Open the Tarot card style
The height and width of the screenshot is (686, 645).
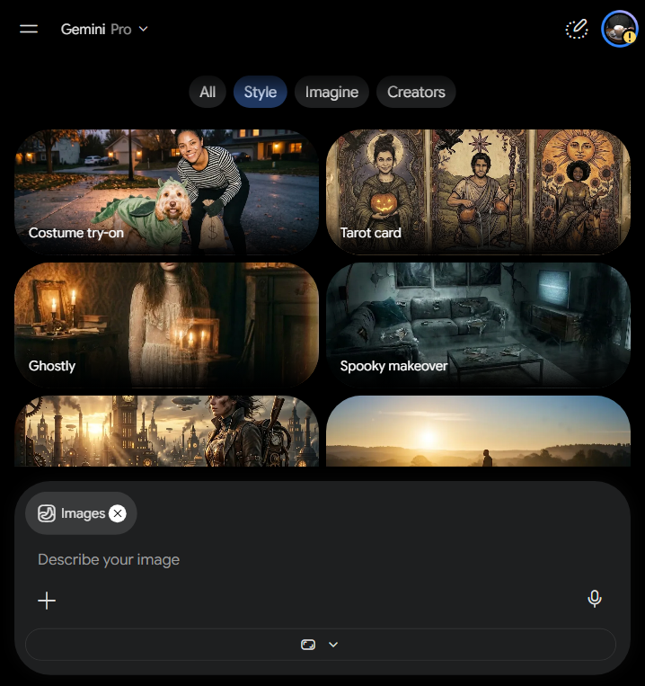478,192
